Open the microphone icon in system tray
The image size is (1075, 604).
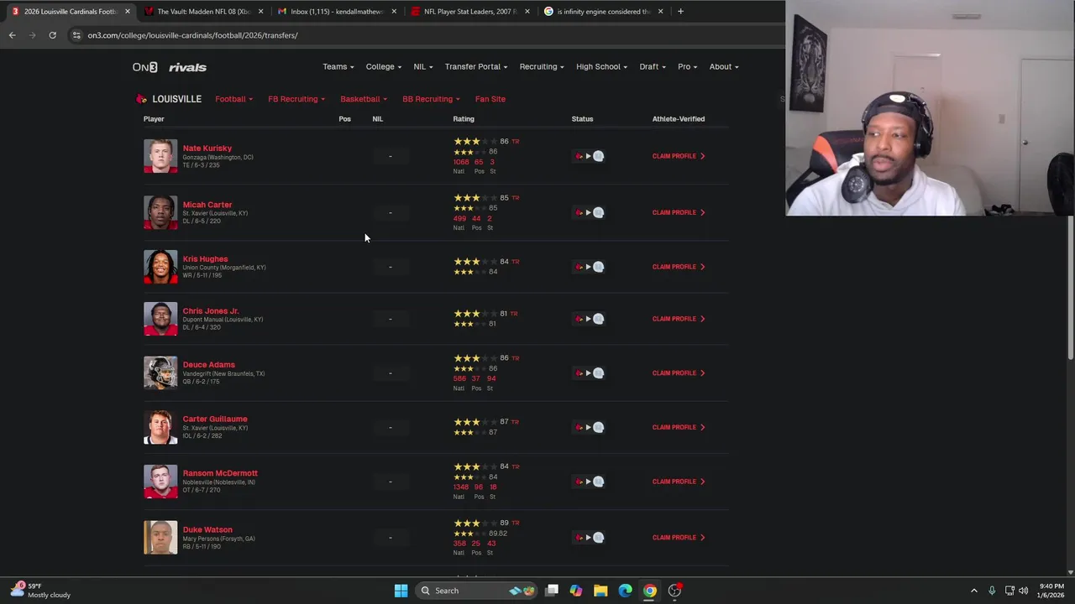(x=992, y=591)
